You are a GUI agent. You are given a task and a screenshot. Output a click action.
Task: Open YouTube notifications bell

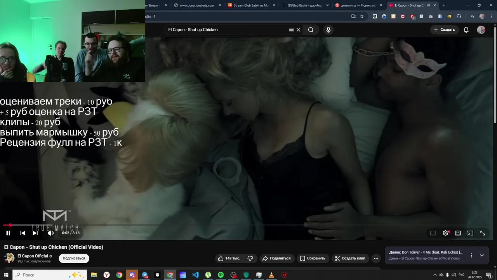click(x=466, y=30)
